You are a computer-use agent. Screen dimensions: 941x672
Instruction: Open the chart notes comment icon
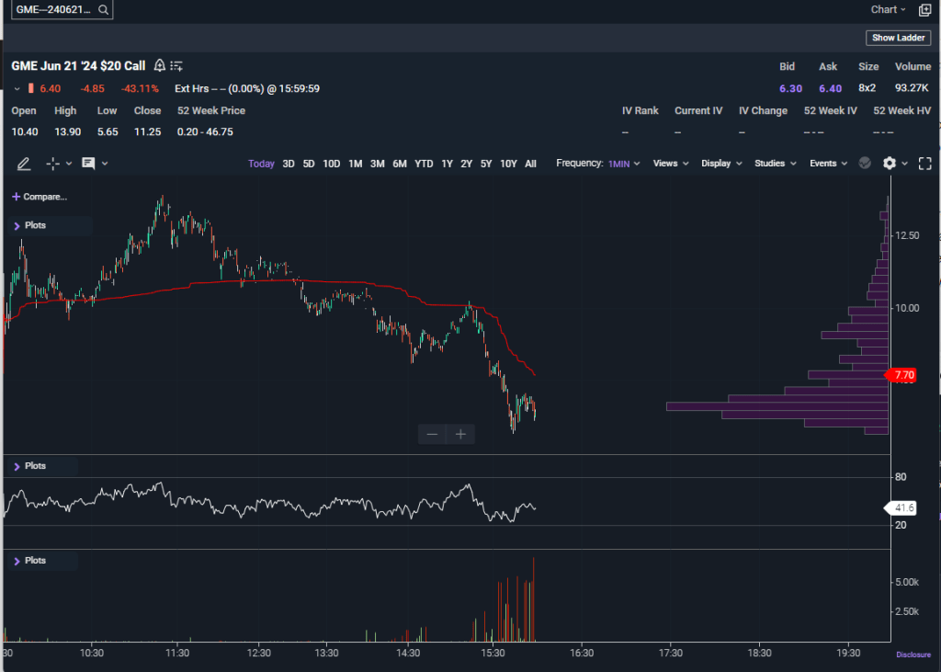[88, 164]
